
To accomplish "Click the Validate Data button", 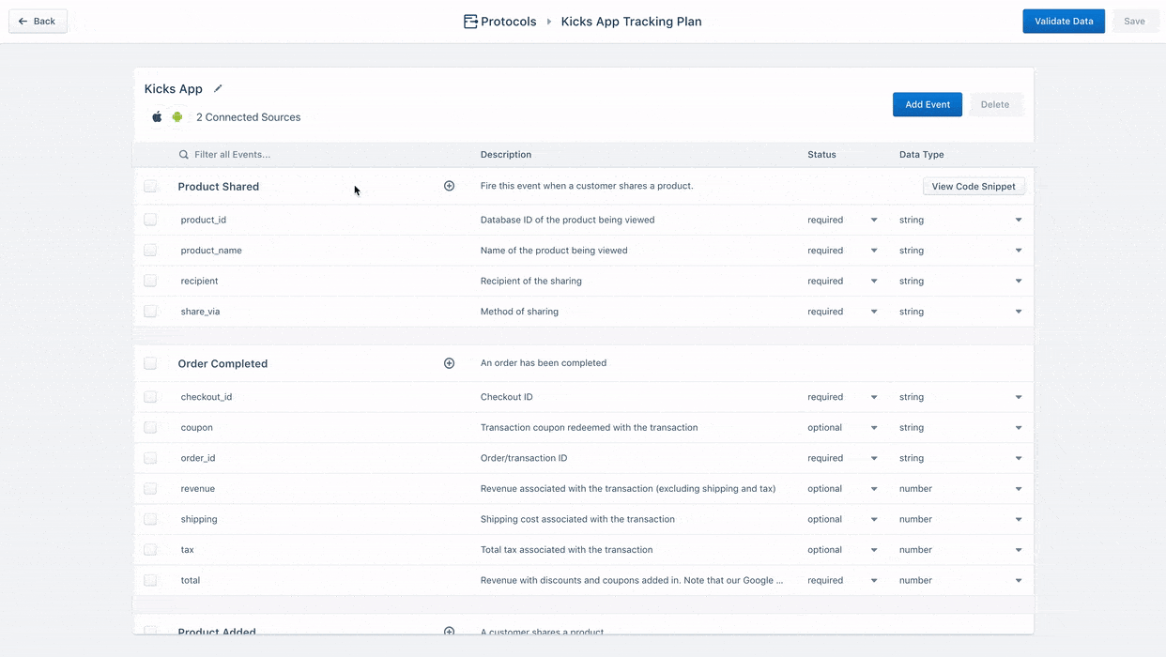I will pyautogui.click(x=1064, y=21).
